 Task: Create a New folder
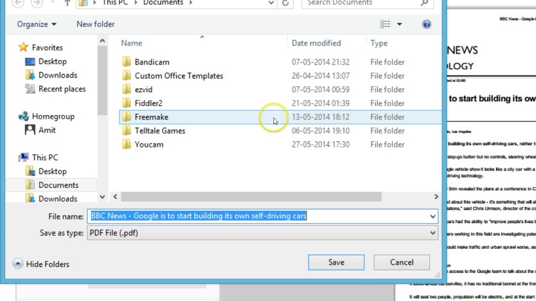coord(95,24)
